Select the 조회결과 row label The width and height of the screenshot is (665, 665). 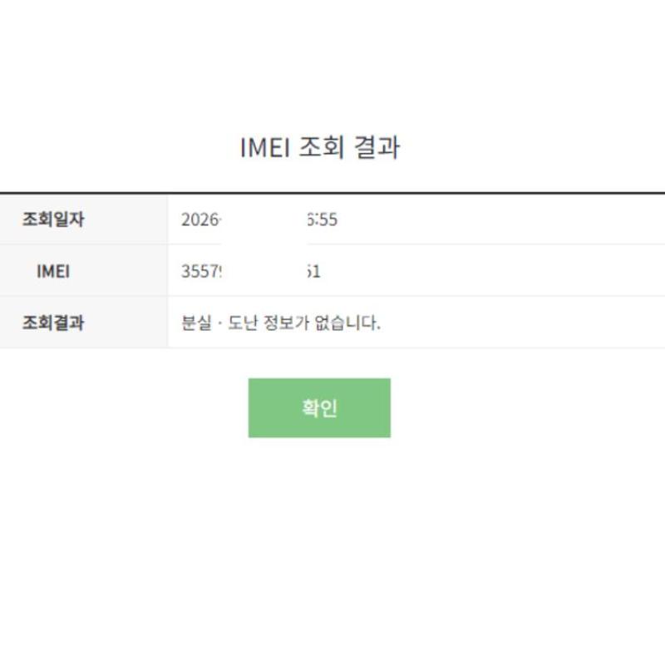(x=53, y=323)
